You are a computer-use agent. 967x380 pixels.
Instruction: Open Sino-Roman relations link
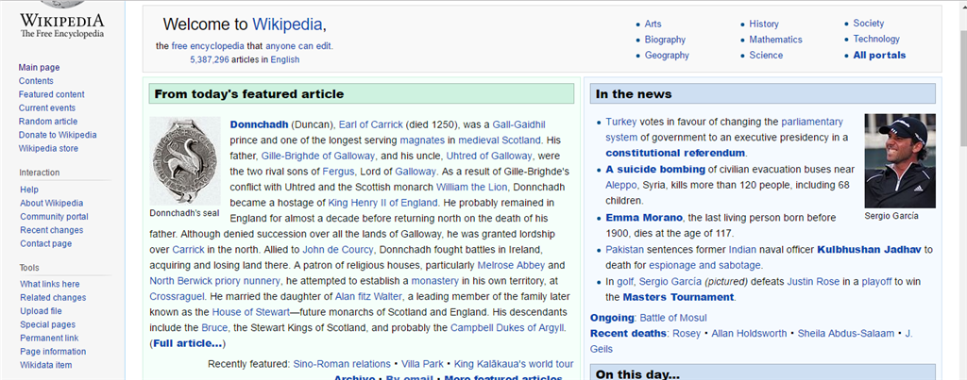[342, 364]
